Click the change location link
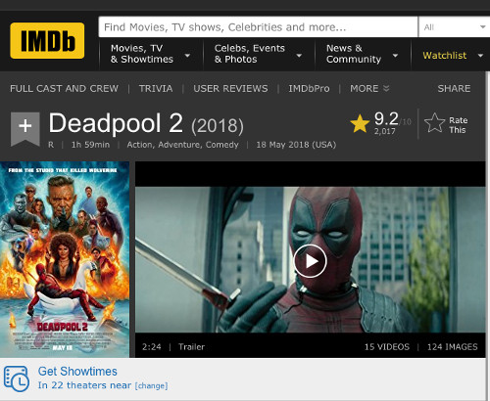 (x=151, y=385)
